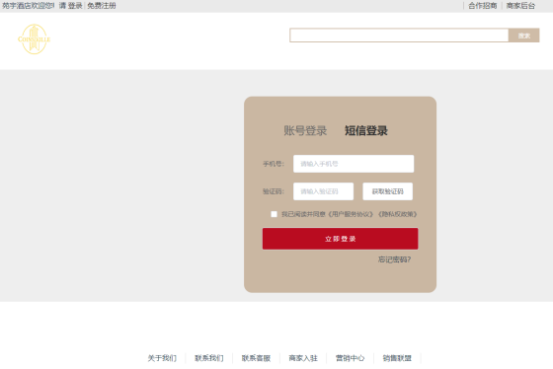553x369 pixels.
Task: Open 关于我们 in the footer
Action: (162, 358)
